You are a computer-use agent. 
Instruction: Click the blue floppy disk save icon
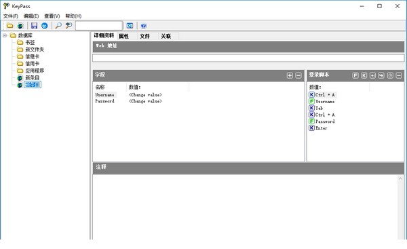pyautogui.click(x=34, y=26)
